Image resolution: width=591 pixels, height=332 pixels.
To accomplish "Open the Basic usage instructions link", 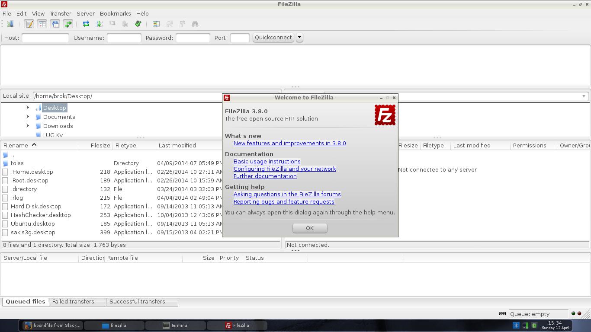I will point(267,161).
